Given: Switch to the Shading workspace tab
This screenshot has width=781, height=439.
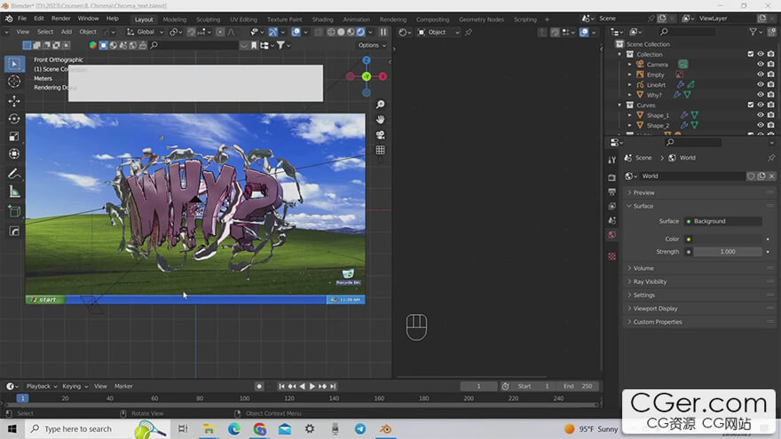Looking at the screenshot, I should pos(322,20).
